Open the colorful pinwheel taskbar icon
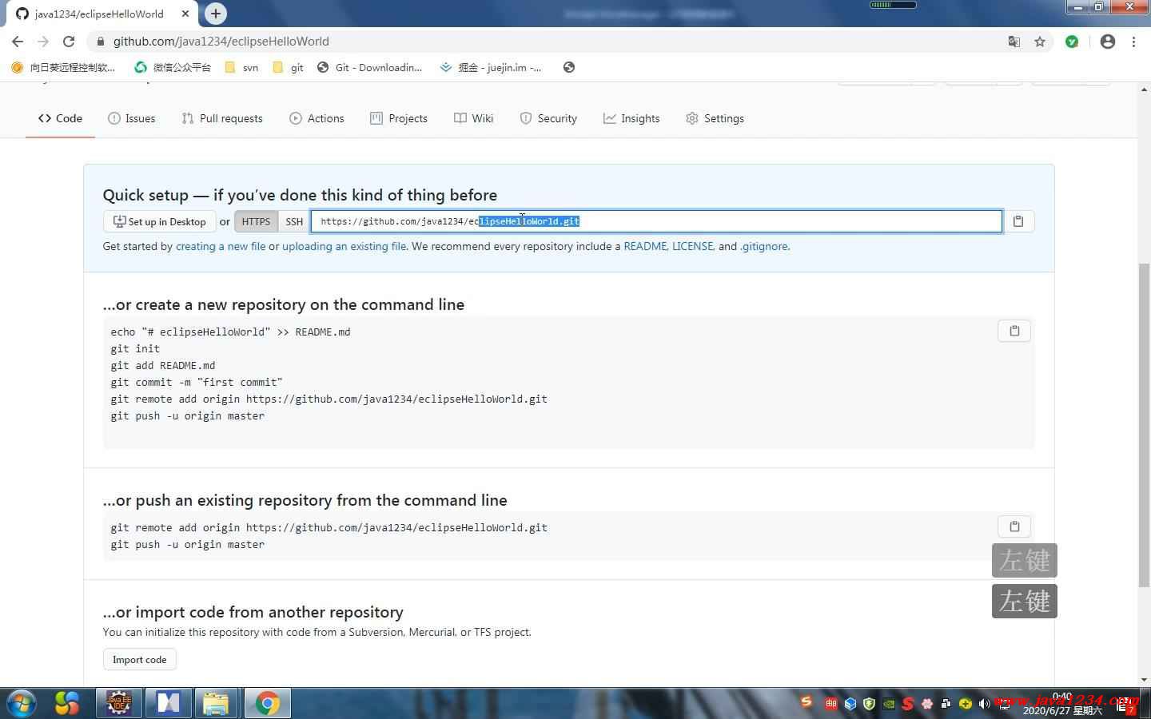1151x719 pixels. pyautogui.click(x=67, y=703)
